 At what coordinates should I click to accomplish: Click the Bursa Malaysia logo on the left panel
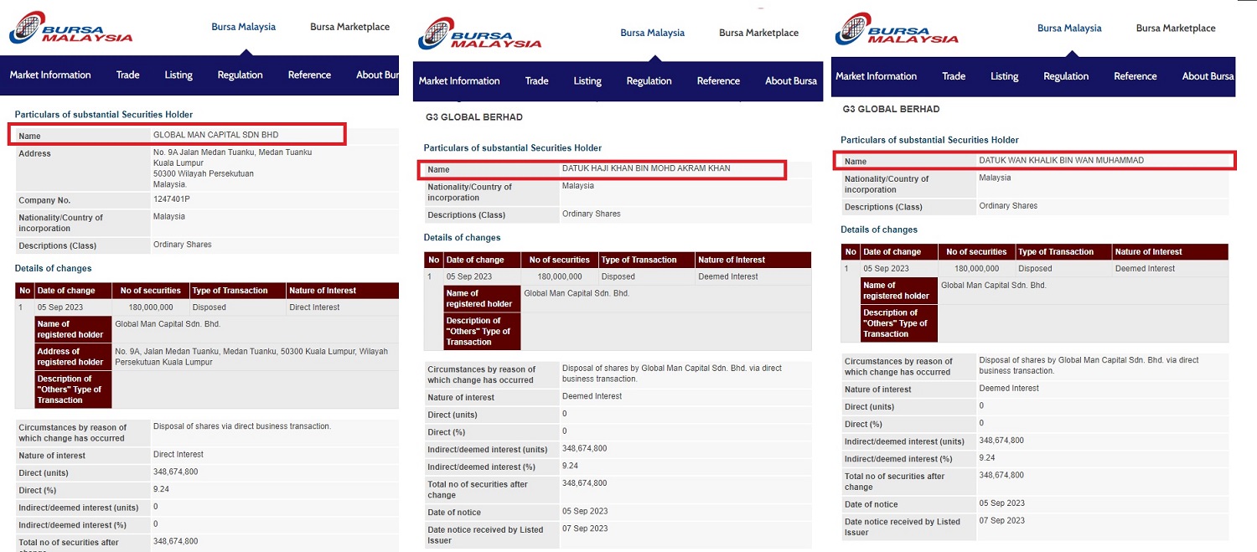[x=70, y=27]
